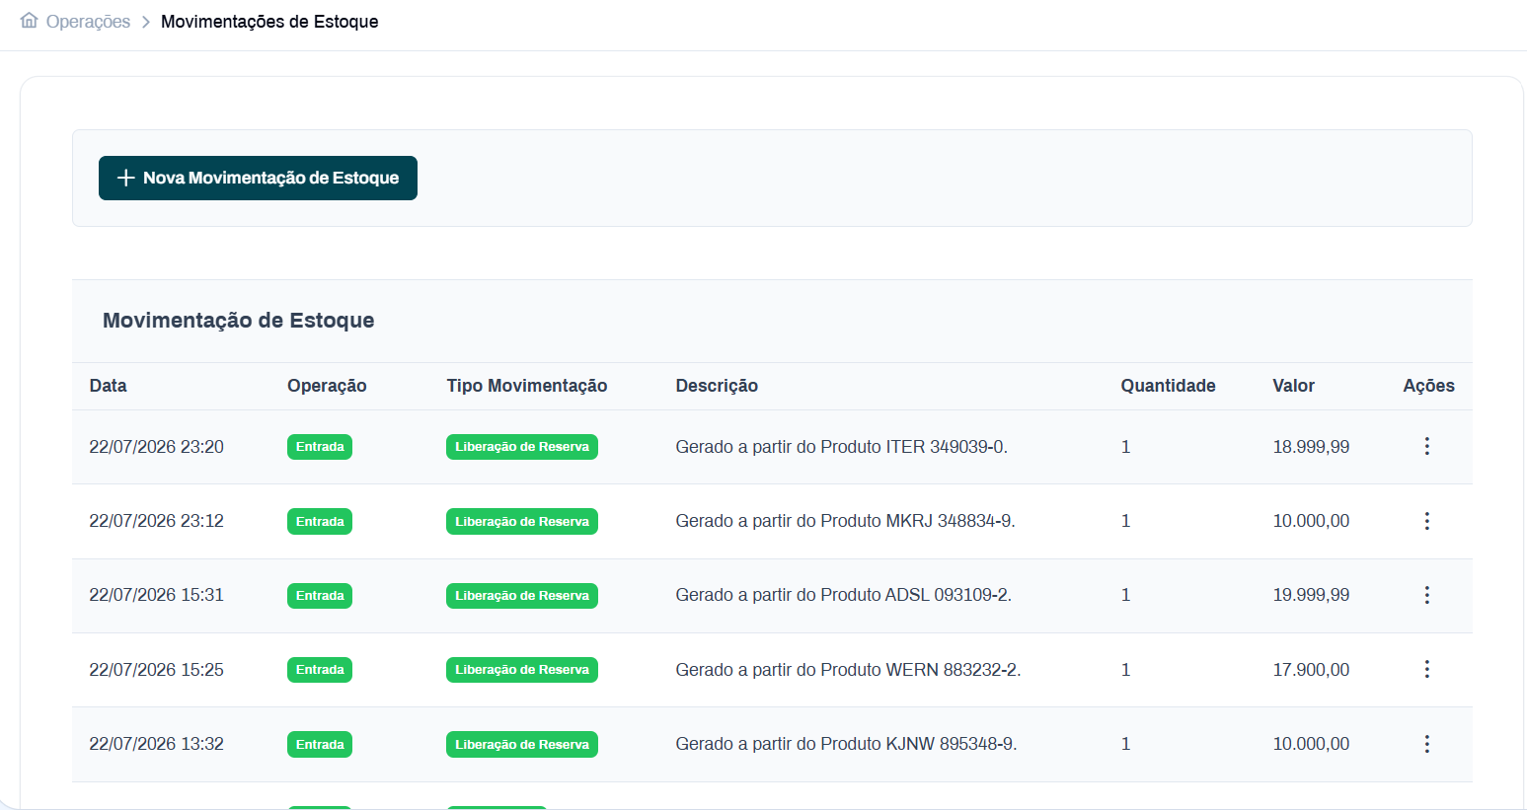
Task: Click description for Produto WERN 883232-2
Action: pyautogui.click(x=848, y=670)
